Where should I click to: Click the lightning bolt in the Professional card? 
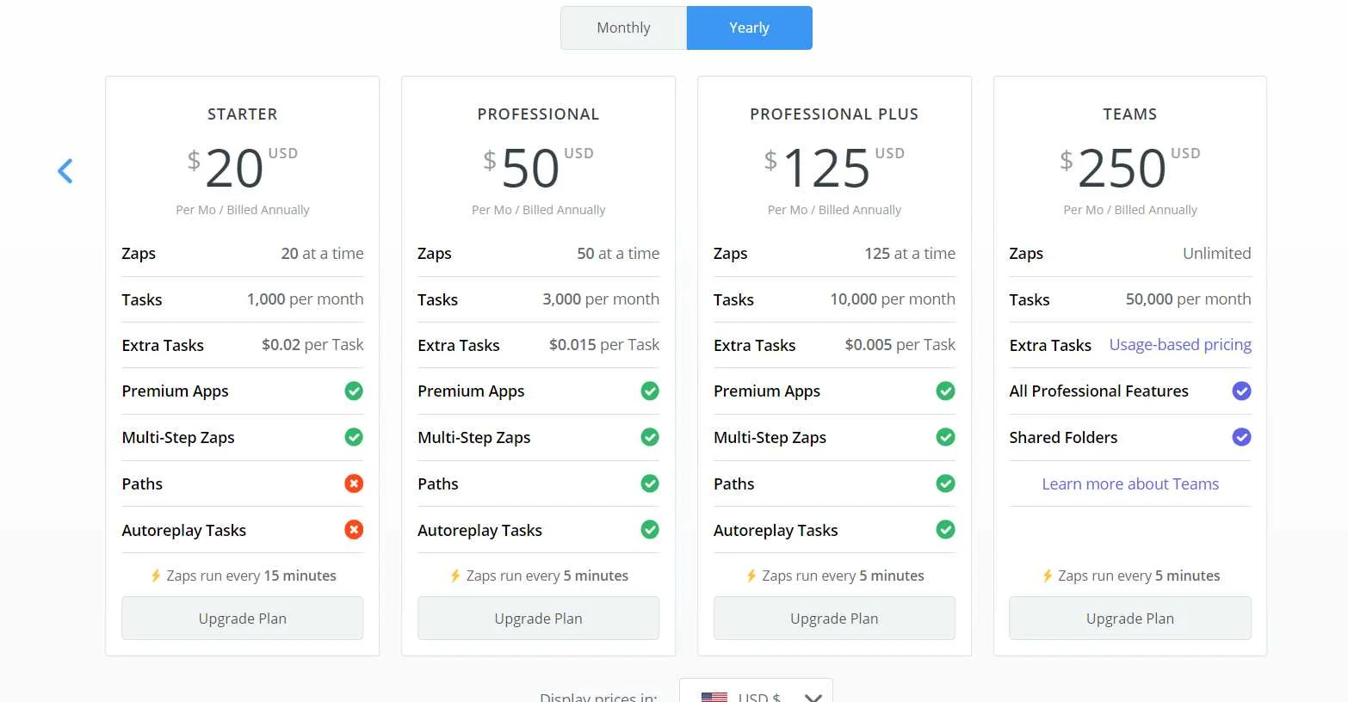click(x=455, y=576)
